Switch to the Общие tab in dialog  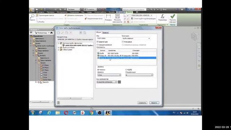pos(99,32)
